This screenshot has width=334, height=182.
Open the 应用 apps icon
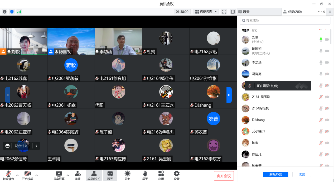[161, 174]
